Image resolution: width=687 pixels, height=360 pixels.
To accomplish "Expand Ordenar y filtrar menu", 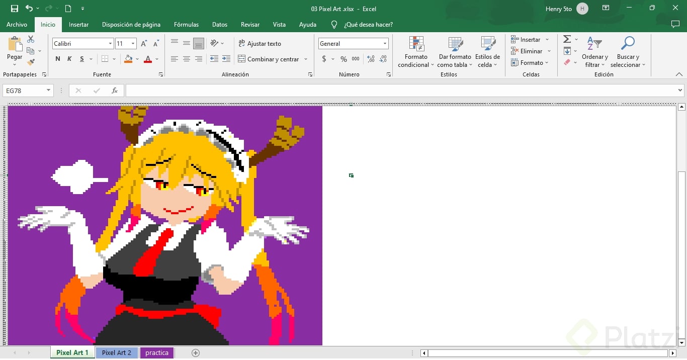I will click(x=595, y=52).
